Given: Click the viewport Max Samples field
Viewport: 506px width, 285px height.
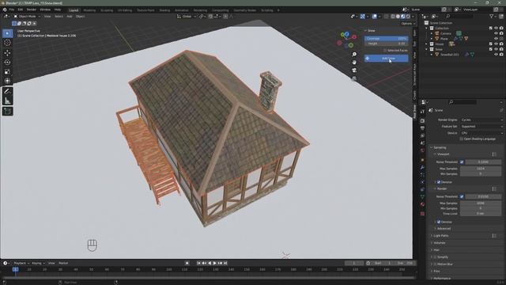Looking at the screenshot, I should pos(481,169).
